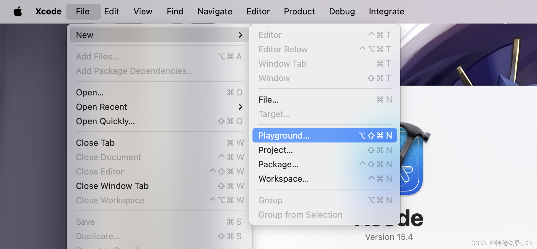Open the Debug menu
537x249 pixels.
(342, 11)
